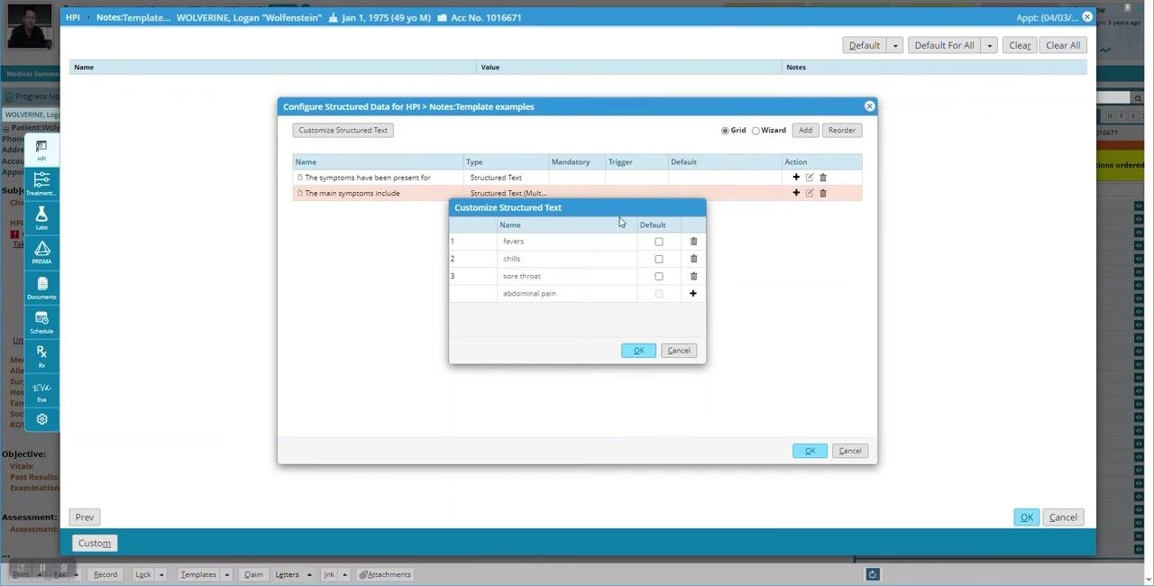The height and width of the screenshot is (586, 1154).
Task: Delete the 'chills' option
Action: pyautogui.click(x=693, y=259)
